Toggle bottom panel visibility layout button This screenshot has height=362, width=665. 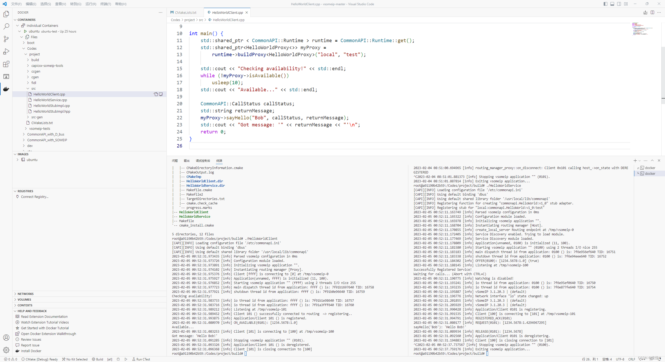click(x=612, y=4)
